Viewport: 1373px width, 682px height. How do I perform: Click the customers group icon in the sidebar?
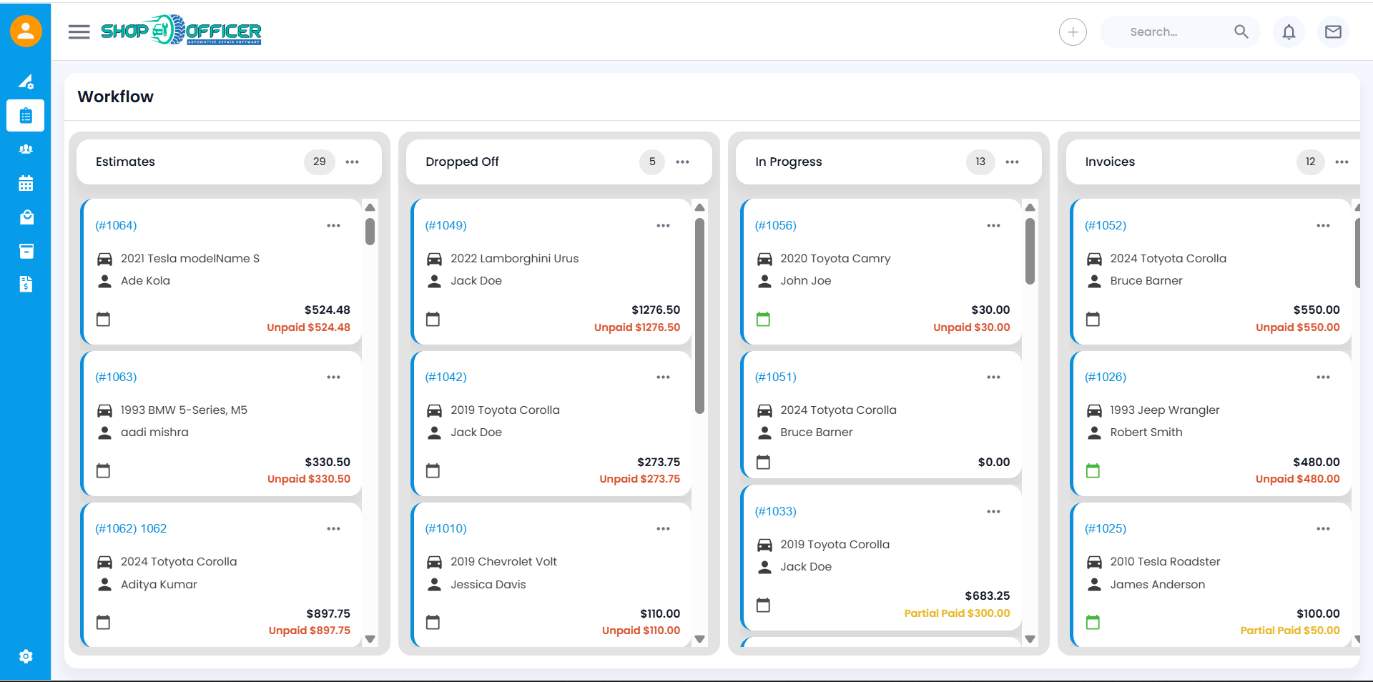pyautogui.click(x=26, y=149)
